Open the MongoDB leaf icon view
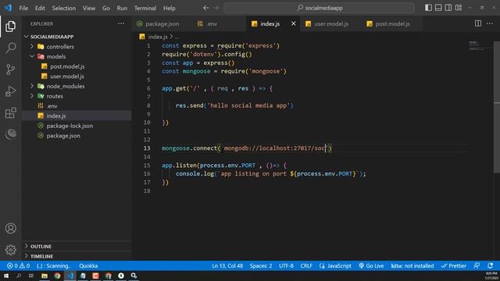Viewport: 500px width, 281px height. click(x=10, y=133)
